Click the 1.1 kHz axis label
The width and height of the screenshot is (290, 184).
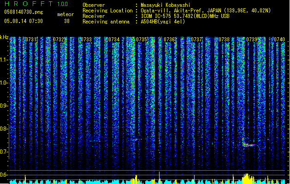pyautogui.click(x=4, y=60)
